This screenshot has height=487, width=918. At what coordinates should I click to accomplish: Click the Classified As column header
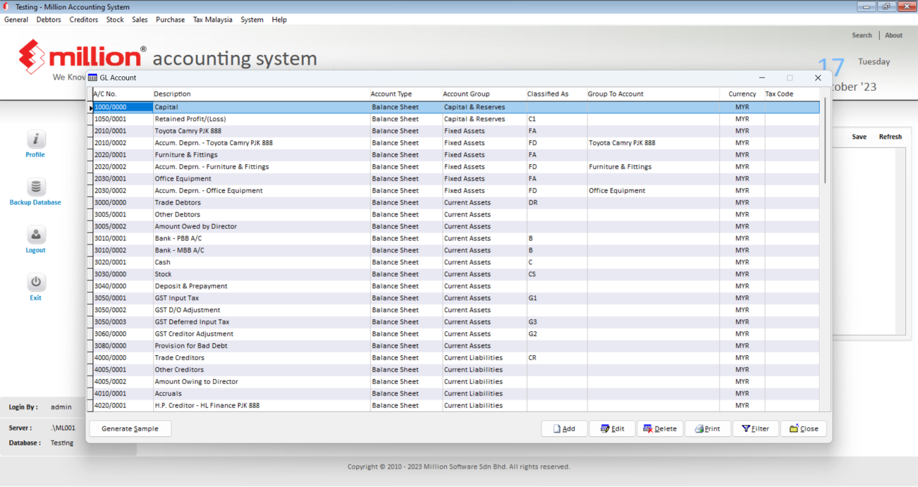click(556, 94)
